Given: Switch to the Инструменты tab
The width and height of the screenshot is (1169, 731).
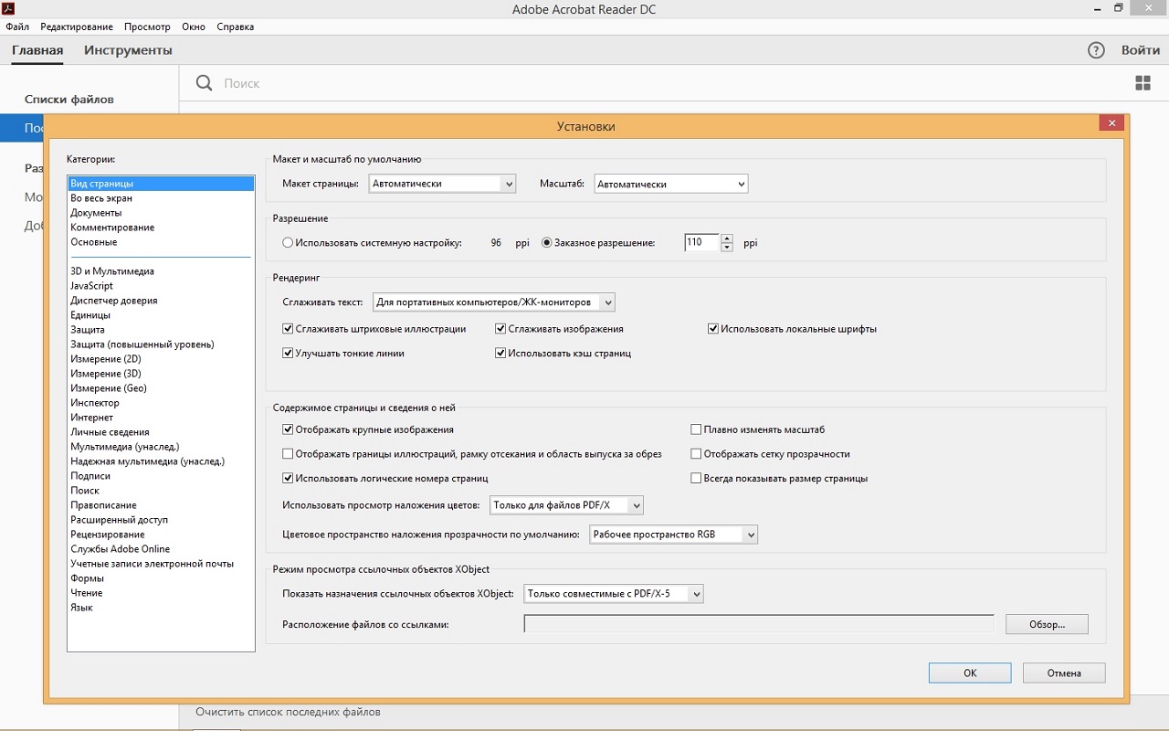Looking at the screenshot, I should (128, 50).
